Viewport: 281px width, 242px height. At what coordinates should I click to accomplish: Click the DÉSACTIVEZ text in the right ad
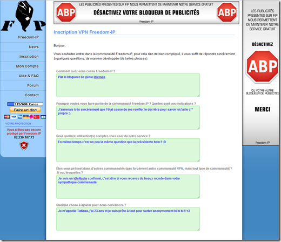click(263, 44)
